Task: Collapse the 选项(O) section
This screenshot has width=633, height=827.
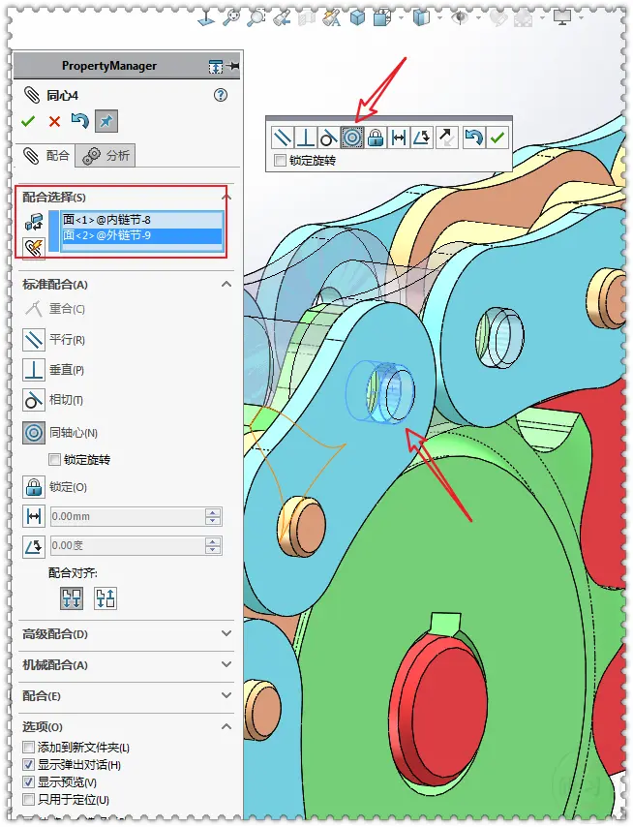Action: [x=226, y=727]
